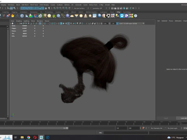Click the black-and-white checker shelf icon
This screenshot has width=187, height=140.
(108, 16)
